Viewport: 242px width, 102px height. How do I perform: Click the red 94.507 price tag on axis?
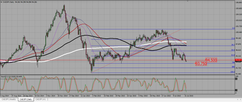(x=238, y=60)
